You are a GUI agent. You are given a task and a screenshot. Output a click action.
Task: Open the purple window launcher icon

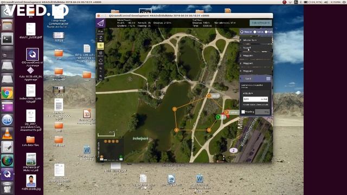coord(7,107)
